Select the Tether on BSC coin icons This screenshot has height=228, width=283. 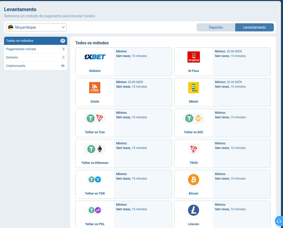[194, 118]
